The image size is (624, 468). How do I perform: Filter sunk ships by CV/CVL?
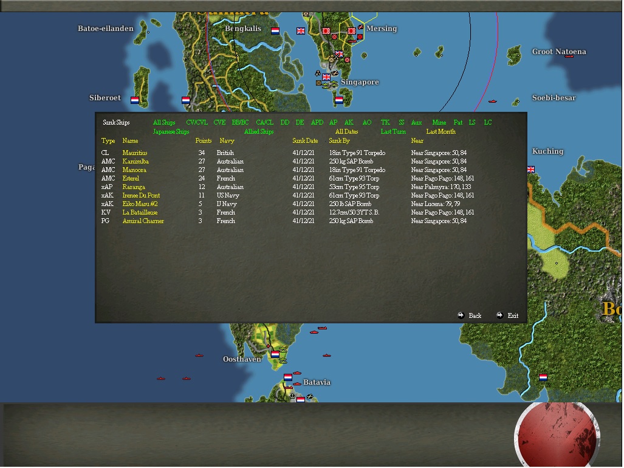click(197, 123)
